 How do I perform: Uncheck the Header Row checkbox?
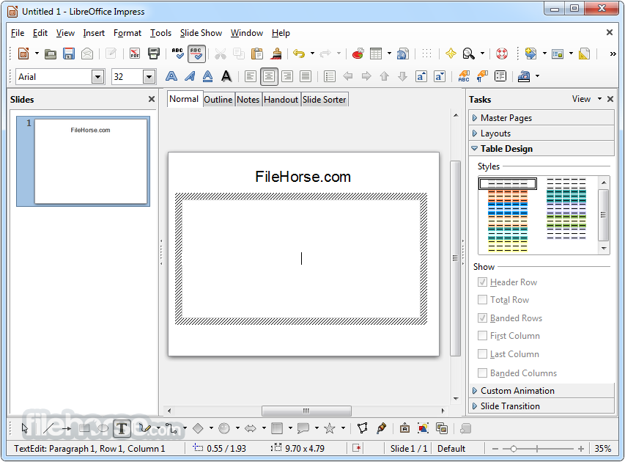(x=482, y=282)
